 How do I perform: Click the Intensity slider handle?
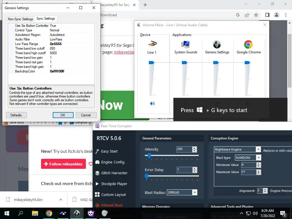149,156
